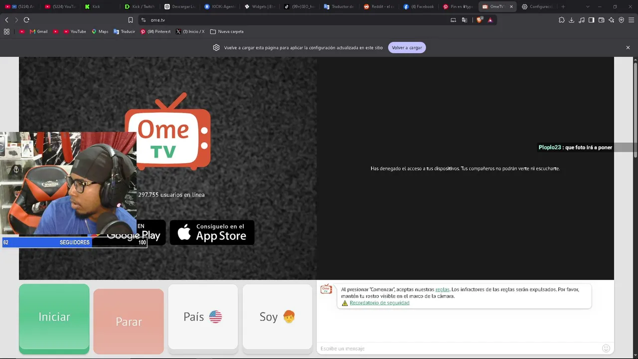Toggle the browser sidebar panel
638x359 pixels.
pyautogui.click(x=591, y=20)
